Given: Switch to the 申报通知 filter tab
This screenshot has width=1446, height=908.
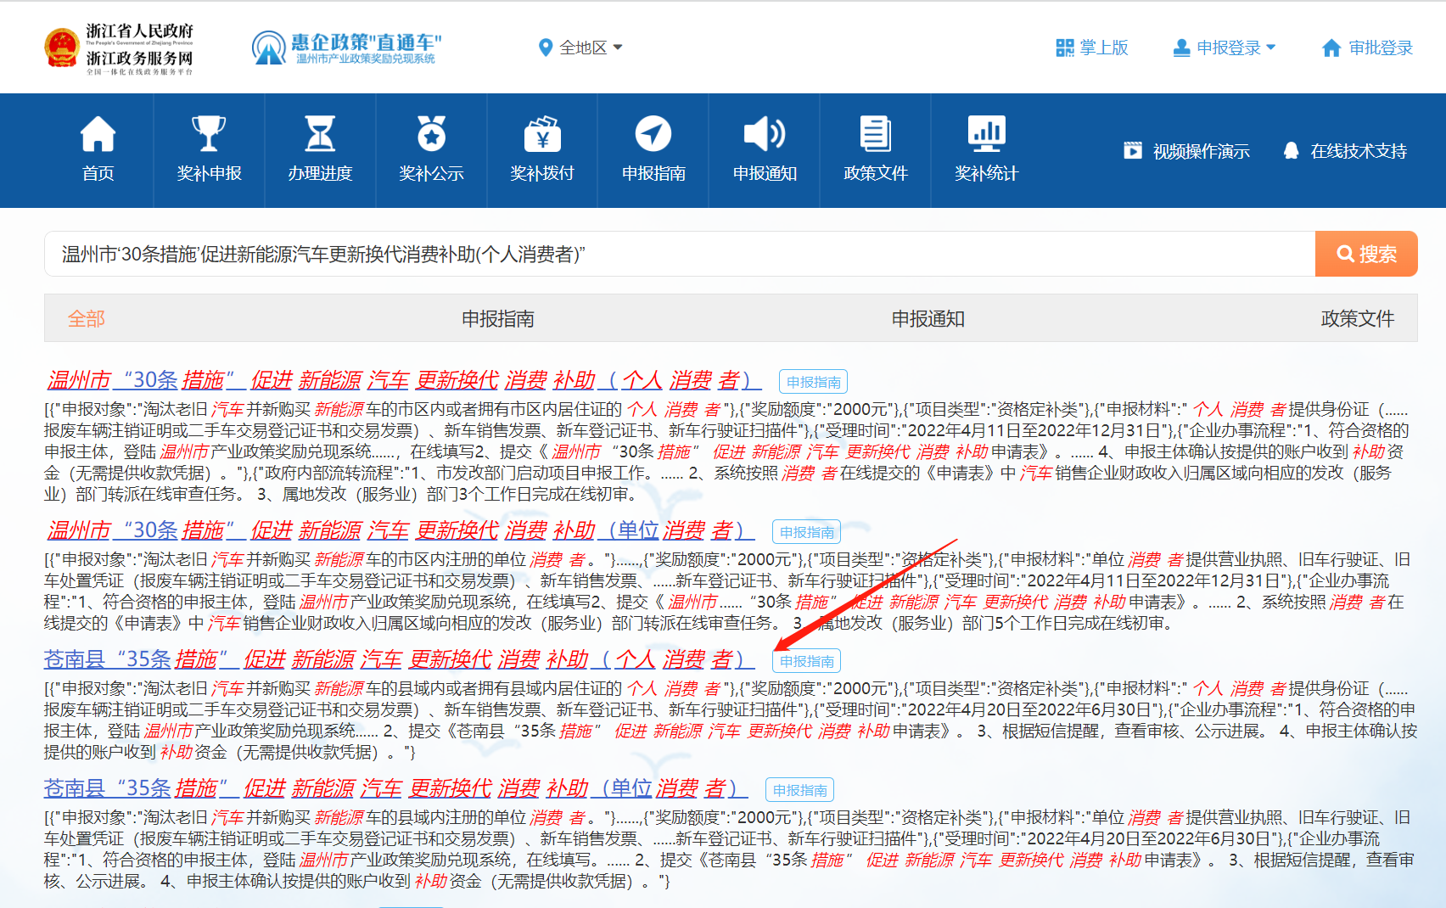Looking at the screenshot, I should coord(928,319).
